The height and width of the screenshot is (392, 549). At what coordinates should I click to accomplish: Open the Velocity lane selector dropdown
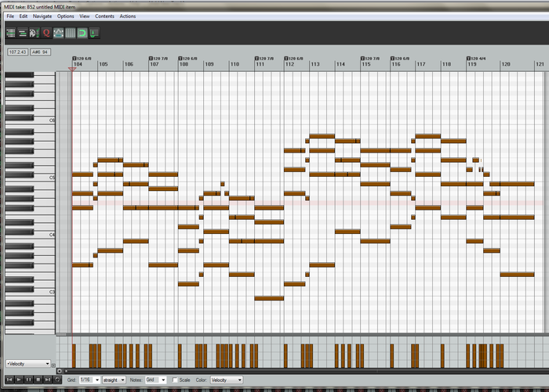coord(28,364)
